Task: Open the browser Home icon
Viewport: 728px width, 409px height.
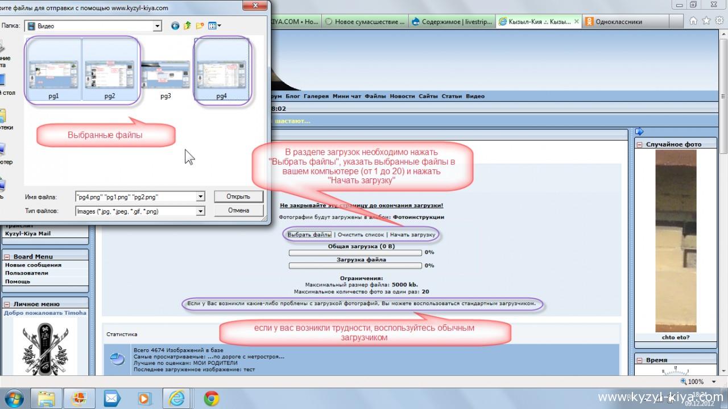Action: point(693,21)
